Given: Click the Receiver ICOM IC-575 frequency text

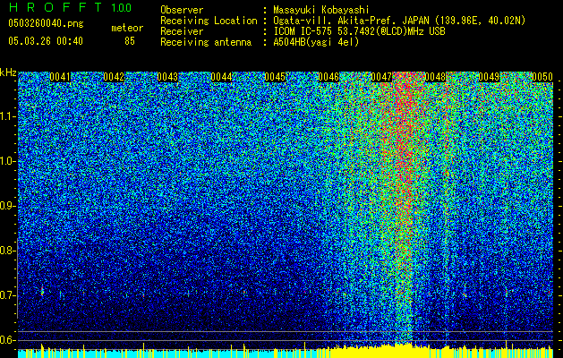Looking at the screenshot, I should pyautogui.click(x=359, y=31).
